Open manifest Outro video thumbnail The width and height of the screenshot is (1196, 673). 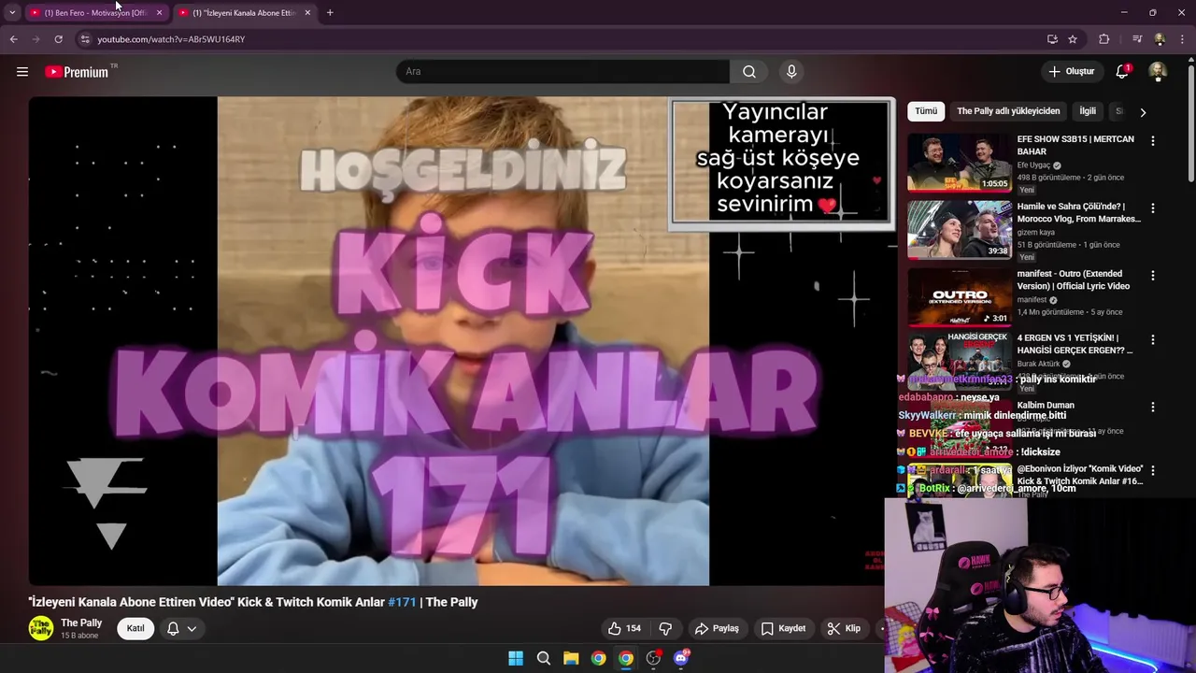(960, 297)
